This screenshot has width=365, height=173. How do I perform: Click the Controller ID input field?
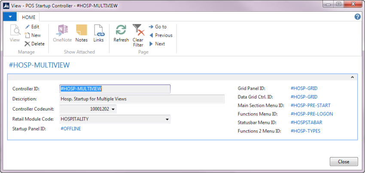point(115,89)
